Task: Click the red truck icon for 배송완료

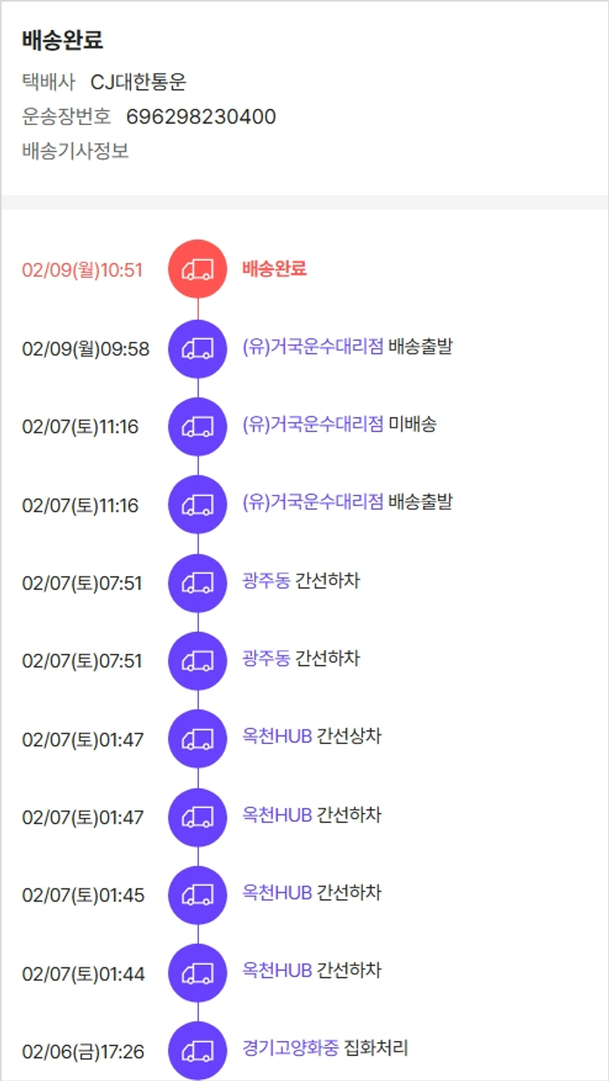Action: [x=197, y=270]
